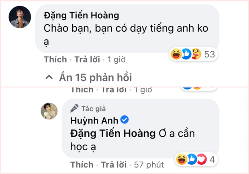
Task: Click the tagged Đặng Tiến Hoàng mention in reply
Action: point(113,134)
